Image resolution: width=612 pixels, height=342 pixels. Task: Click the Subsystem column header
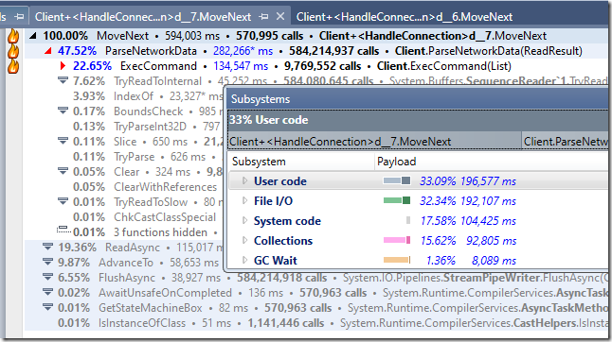pos(301,162)
